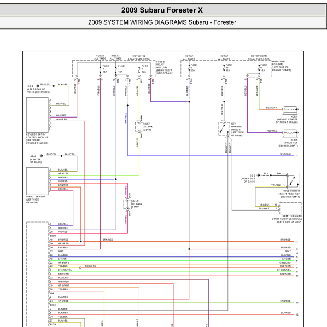Click the Fuse 3 15A symbol

(x=101, y=69)
